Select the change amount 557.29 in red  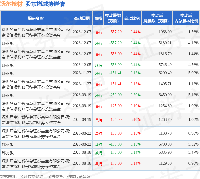[116, 32]
